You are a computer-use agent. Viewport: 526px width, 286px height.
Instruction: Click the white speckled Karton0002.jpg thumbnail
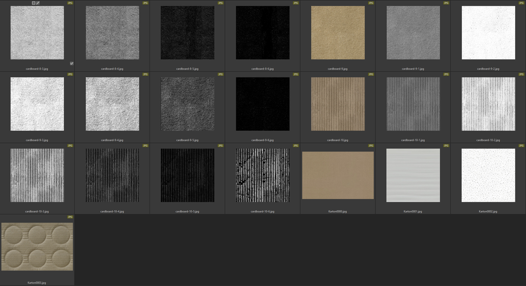488,175
